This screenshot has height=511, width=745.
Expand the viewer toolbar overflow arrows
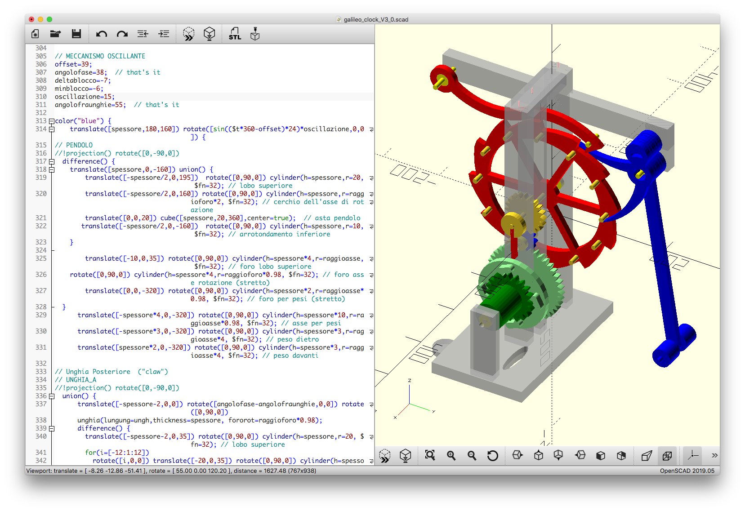click(714, 456)
